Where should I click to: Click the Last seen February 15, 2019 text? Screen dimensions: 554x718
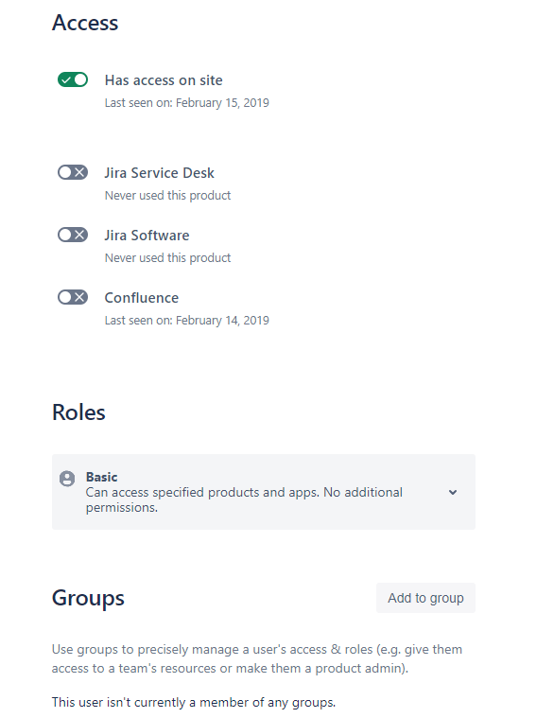pos(186,102)
